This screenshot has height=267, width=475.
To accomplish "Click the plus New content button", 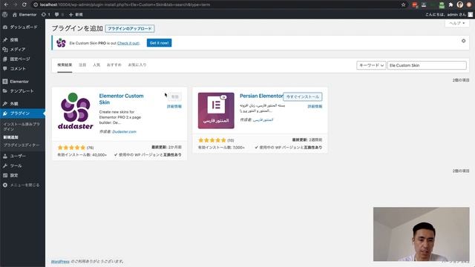I will click(x=76, y=15).
